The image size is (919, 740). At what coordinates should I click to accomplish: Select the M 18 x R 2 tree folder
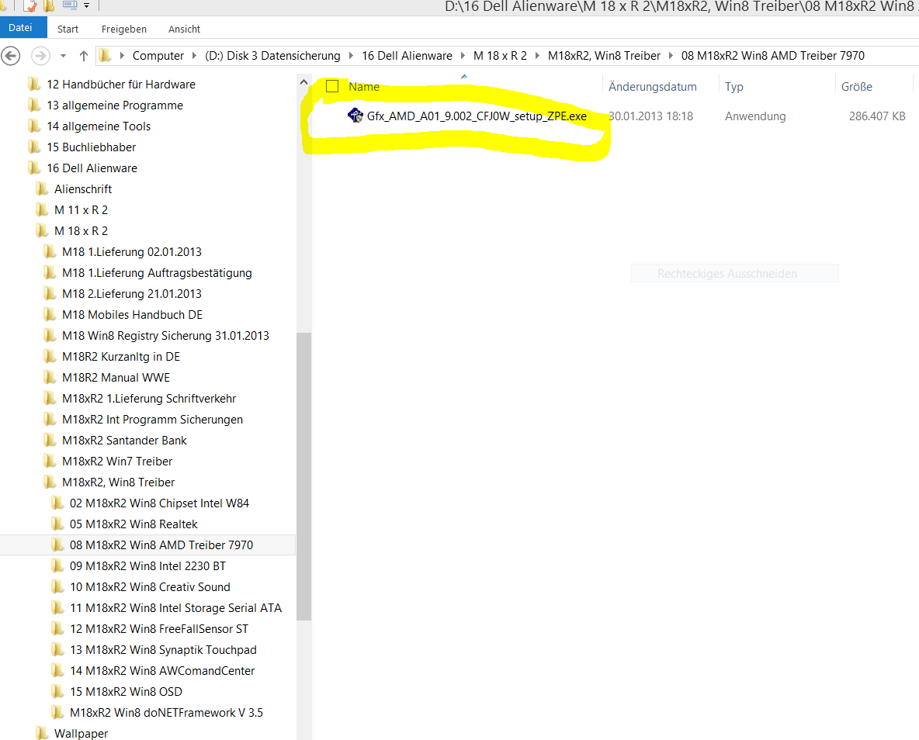81,231
